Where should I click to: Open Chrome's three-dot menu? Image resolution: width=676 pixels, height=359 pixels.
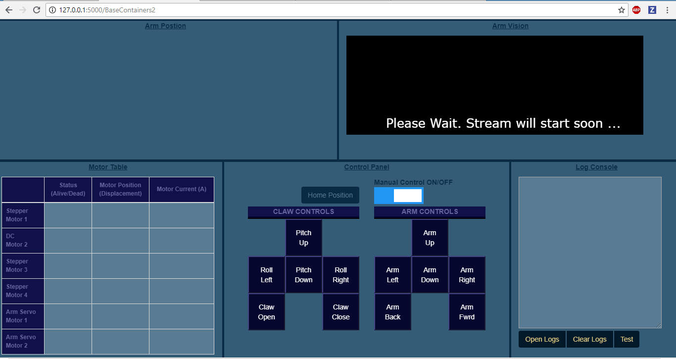click(668, 9)
